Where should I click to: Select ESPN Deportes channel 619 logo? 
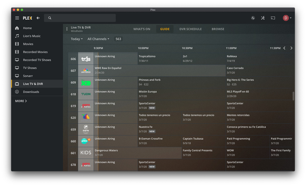click(86, 106)
